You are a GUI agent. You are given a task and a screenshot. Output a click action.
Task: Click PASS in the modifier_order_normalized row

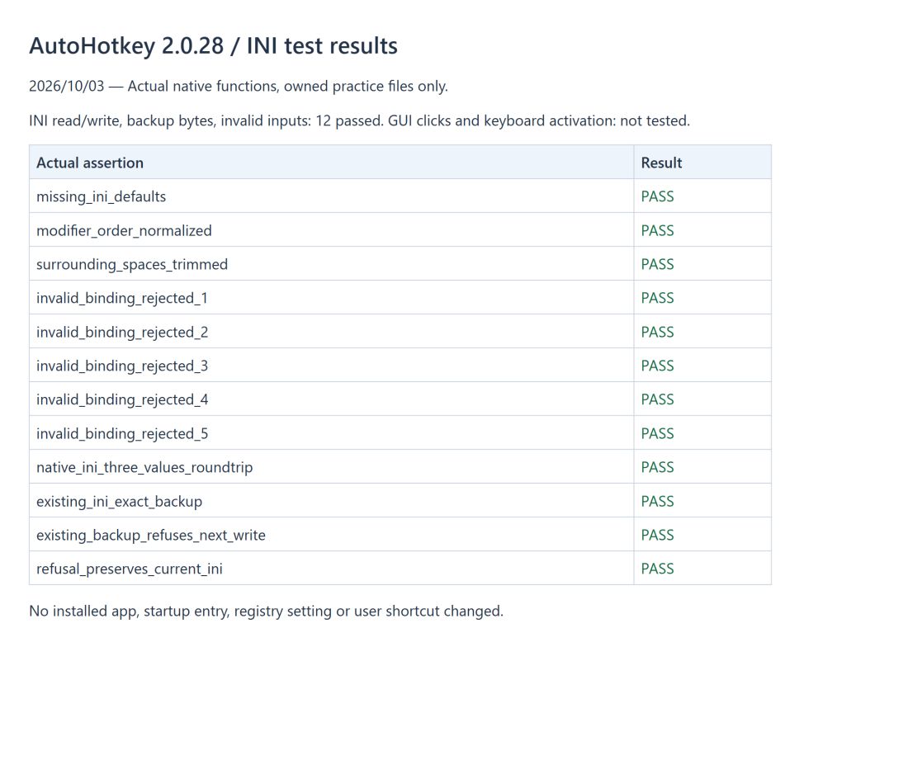[x=657, y=230]
